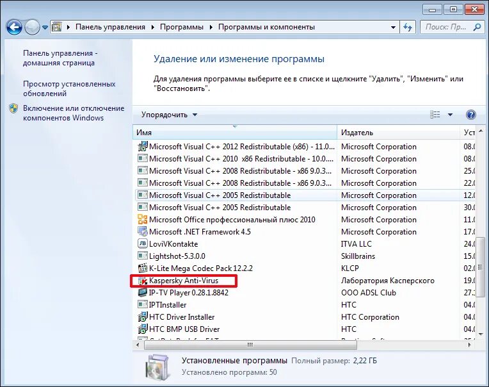The height and width of the screenshot is (387, 489).
Task: Click 'Лаборатория Касперского' publisher cell
Action: 388,281
